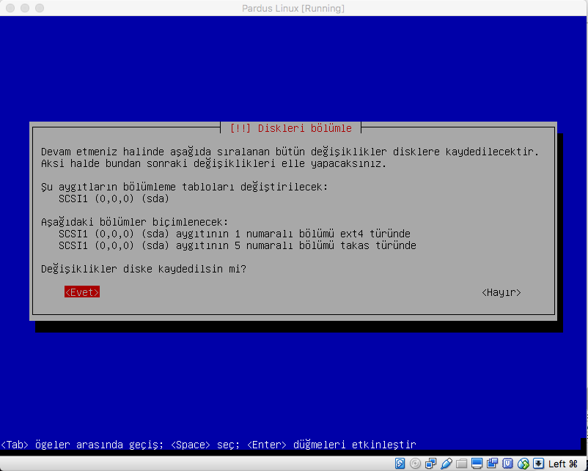Click the "Diskleri bölümle" dialog title
Screen dimensions: 588x471
click(x=290, y=128)
